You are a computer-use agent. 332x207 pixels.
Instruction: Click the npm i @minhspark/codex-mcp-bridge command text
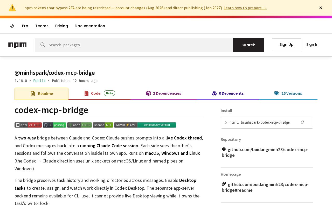[260, 123]
